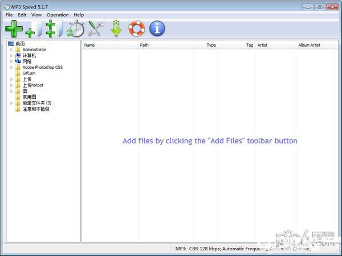This screenshot has width=342, height=256.
Task: Select the 桌面 root tree item
Action: coord(20,44)
